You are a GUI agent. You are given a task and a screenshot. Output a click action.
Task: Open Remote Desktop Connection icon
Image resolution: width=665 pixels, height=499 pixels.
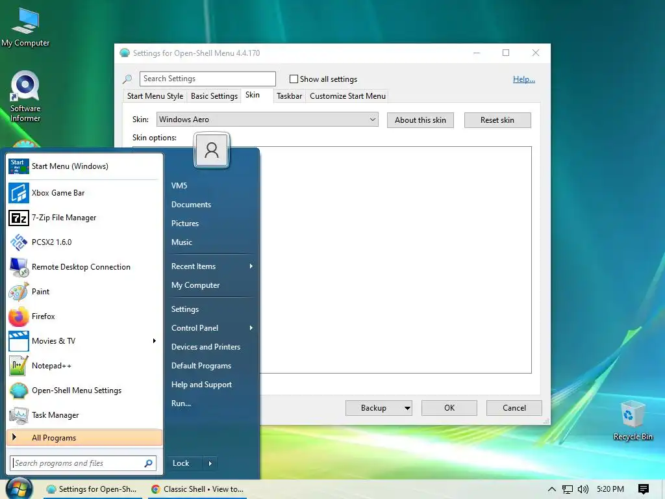pos(19,267)
